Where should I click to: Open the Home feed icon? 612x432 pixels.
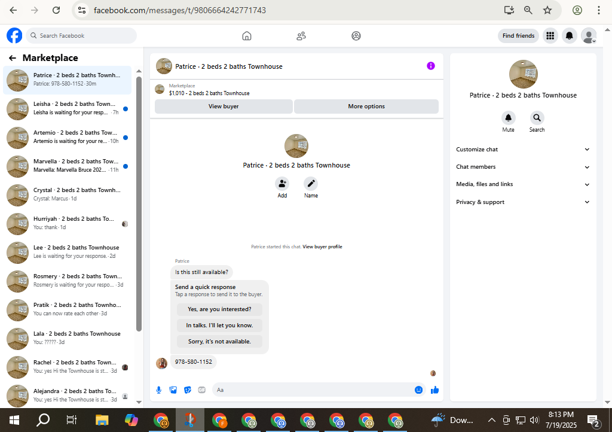pyautogui.click(x=247, y=36)
